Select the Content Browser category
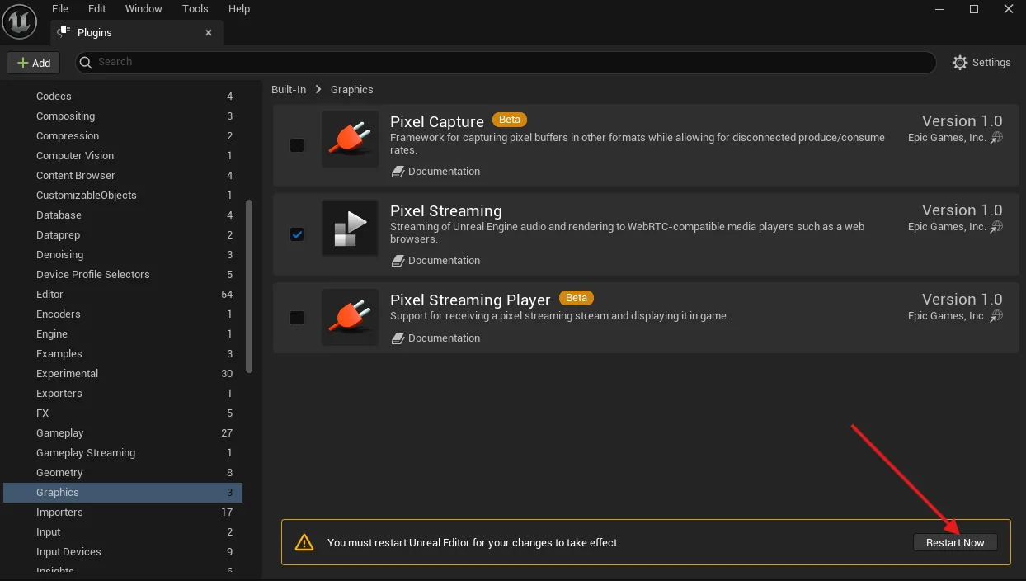The width and height of the screenshot is (1026, 581). [x=123, y=176]
